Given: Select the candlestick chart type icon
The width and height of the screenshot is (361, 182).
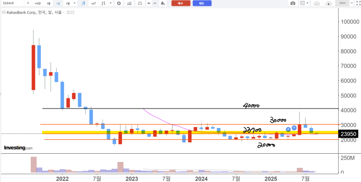Looking at the screenshot, I should tap(83, 3).
